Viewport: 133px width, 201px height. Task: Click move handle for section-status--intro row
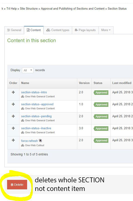coord(13,92)
